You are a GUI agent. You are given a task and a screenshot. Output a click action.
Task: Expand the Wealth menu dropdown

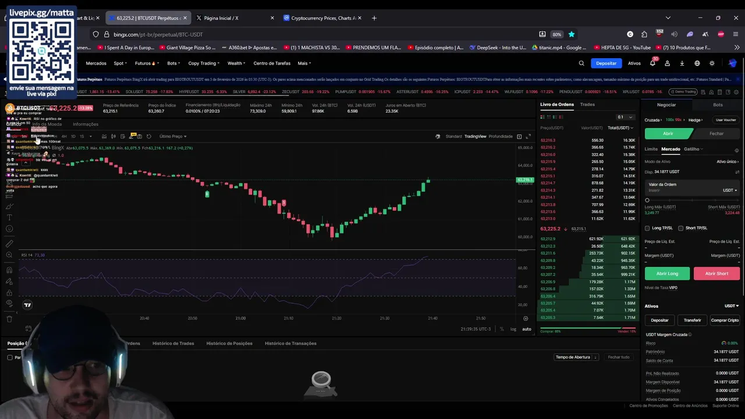pyautogui.click(x=236, y=63)
